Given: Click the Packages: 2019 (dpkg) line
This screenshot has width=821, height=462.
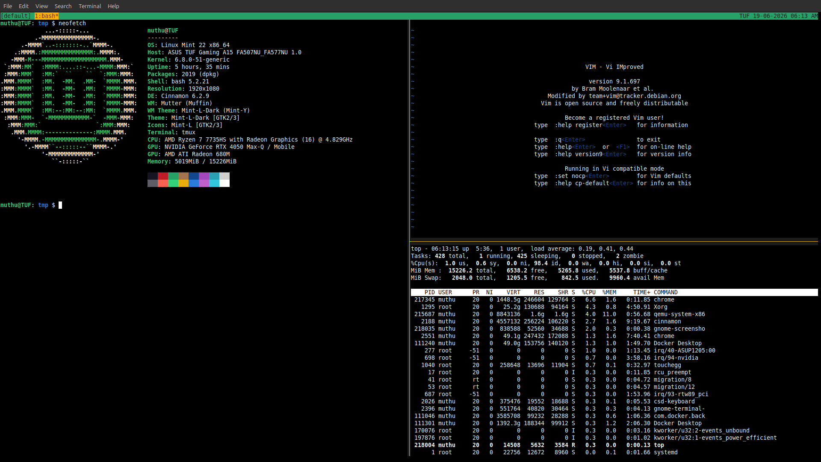Looking at the screenshot, I should [183, 74].
